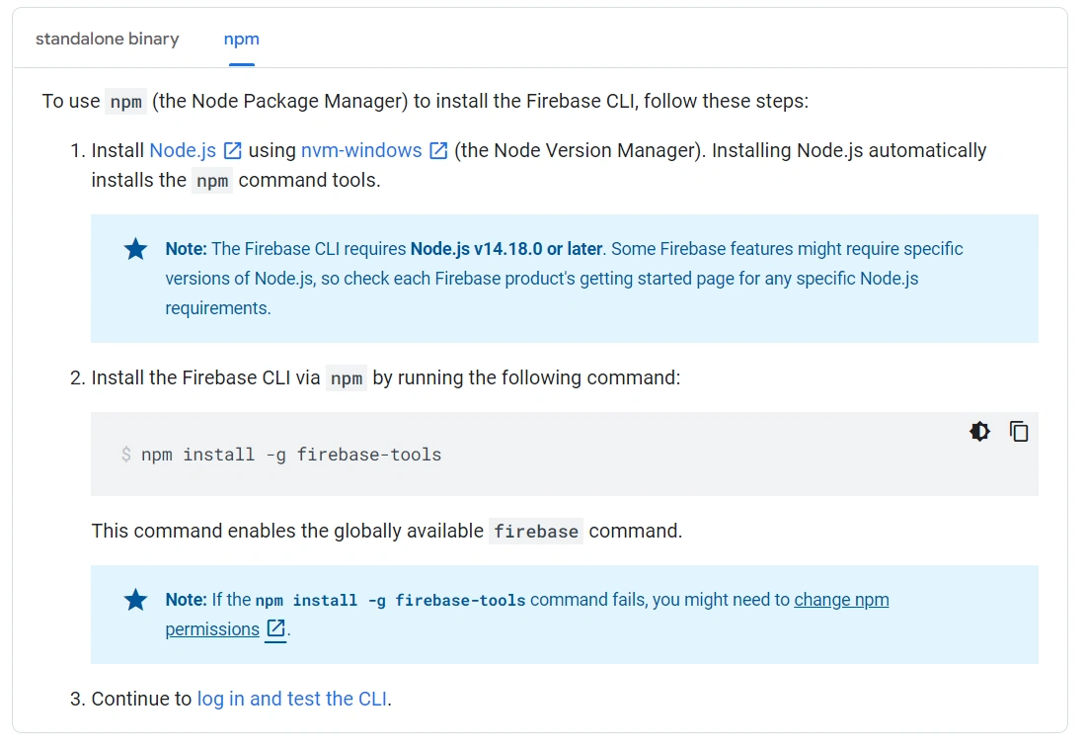
Task: Click the npm install command in code block
Action: [291, 455]
